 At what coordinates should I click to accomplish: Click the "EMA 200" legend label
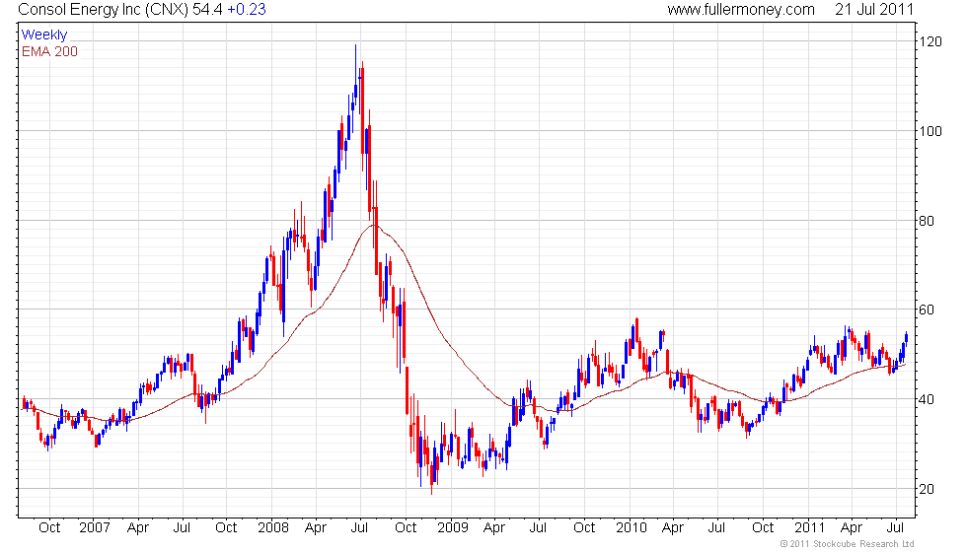(49, 51)
